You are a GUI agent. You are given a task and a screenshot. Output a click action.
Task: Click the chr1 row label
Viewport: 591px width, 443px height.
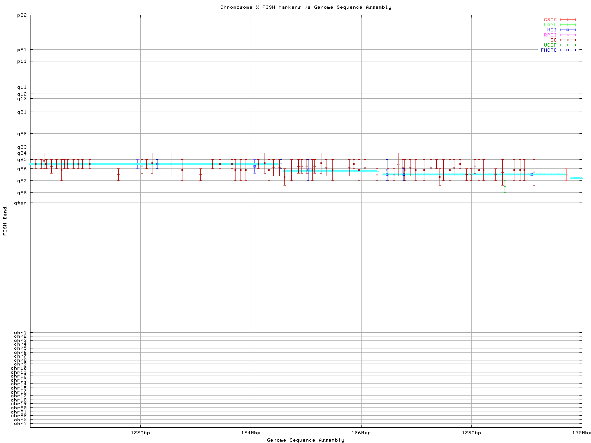(x=20, y=333)
